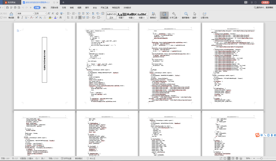Toggle subscript X₂ formatting
276x161 pixels.
point(41,18)
